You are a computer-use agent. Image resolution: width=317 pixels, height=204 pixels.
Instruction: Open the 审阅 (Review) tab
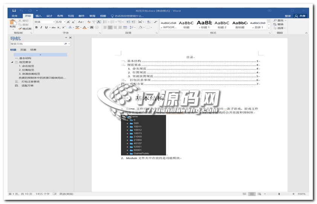[x=92, y=16]
